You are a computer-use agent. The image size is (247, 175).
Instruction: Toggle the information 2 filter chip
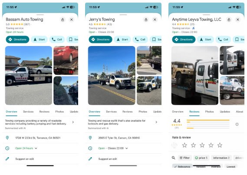221,158
